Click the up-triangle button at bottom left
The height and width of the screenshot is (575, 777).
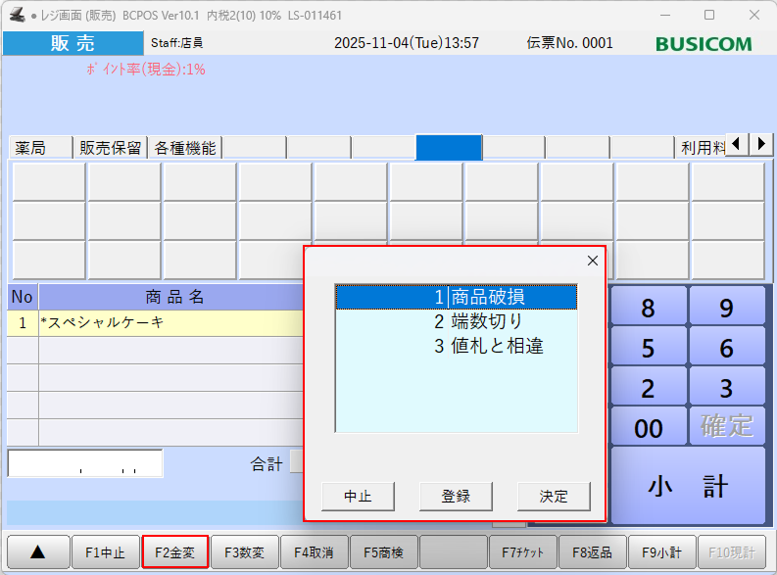pyautogui.click(x=37, y=552)
